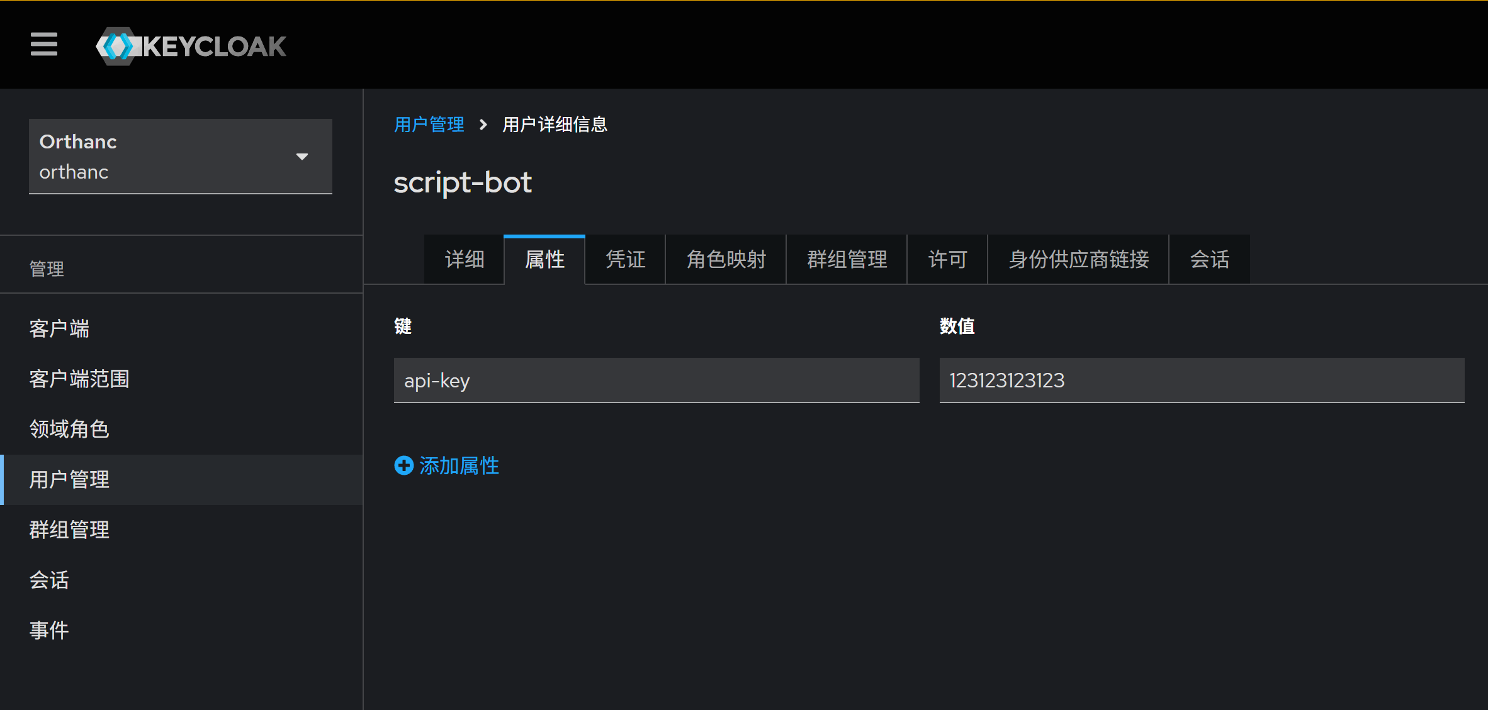Image resolution: width=1488 pixels, height=710 pixels.
Task: Toggle the hamburger navigation menu
Action: pyautogui.click(x=44, y=45)
